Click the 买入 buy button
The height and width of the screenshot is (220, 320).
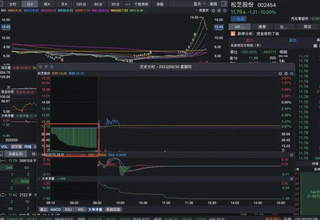[250, 40]
